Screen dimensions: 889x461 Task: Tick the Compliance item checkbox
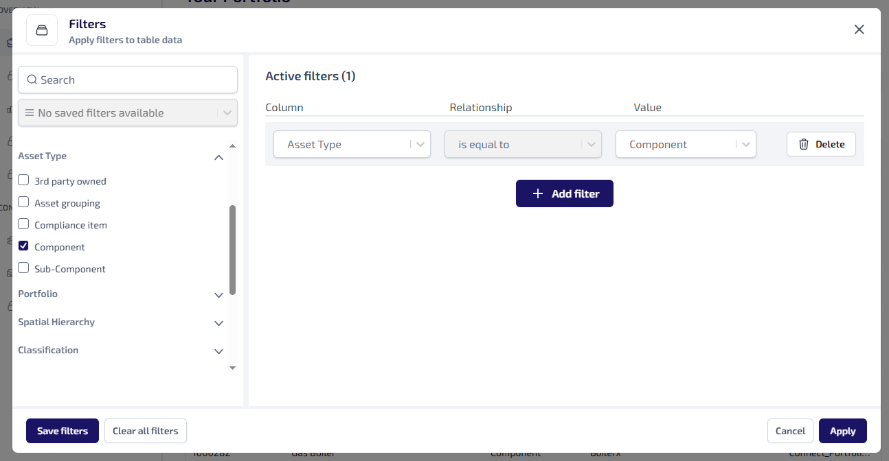(23, 224)
